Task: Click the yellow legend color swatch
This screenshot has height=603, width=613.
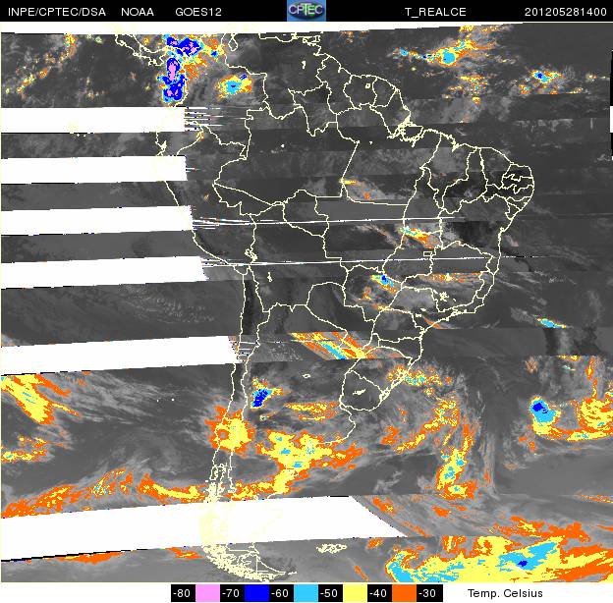Action: click(355, 593)
